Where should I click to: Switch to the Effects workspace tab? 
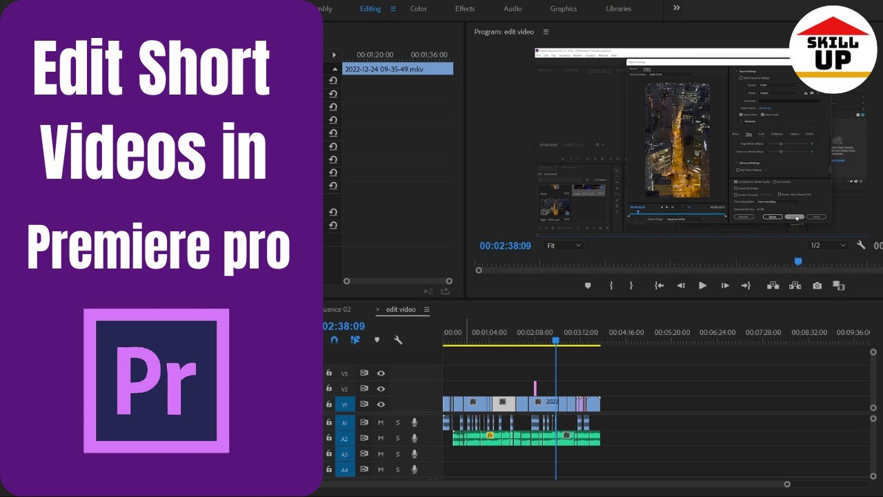tap(465, 9)
